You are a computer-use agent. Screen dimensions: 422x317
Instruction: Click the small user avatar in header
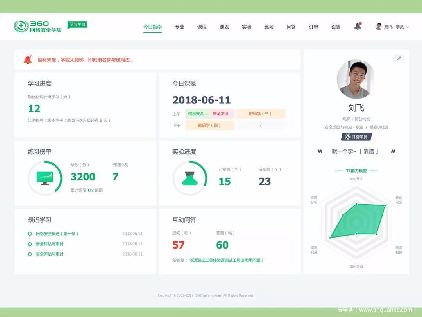coord(378,27)
